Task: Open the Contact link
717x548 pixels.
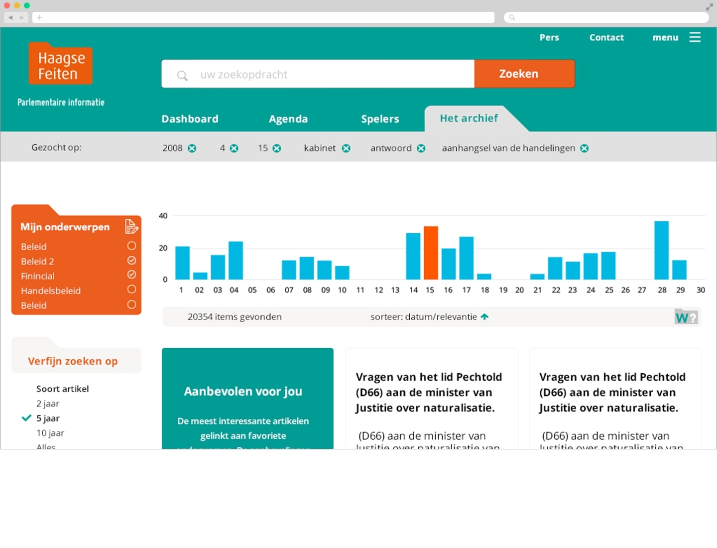Action: tap(606, 37)
